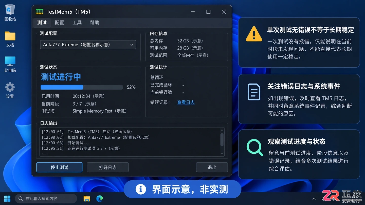The height and width of the screenshot is (205, 365).
Task: Click the log scrollbar up arrow
Action: coord(222,130)
